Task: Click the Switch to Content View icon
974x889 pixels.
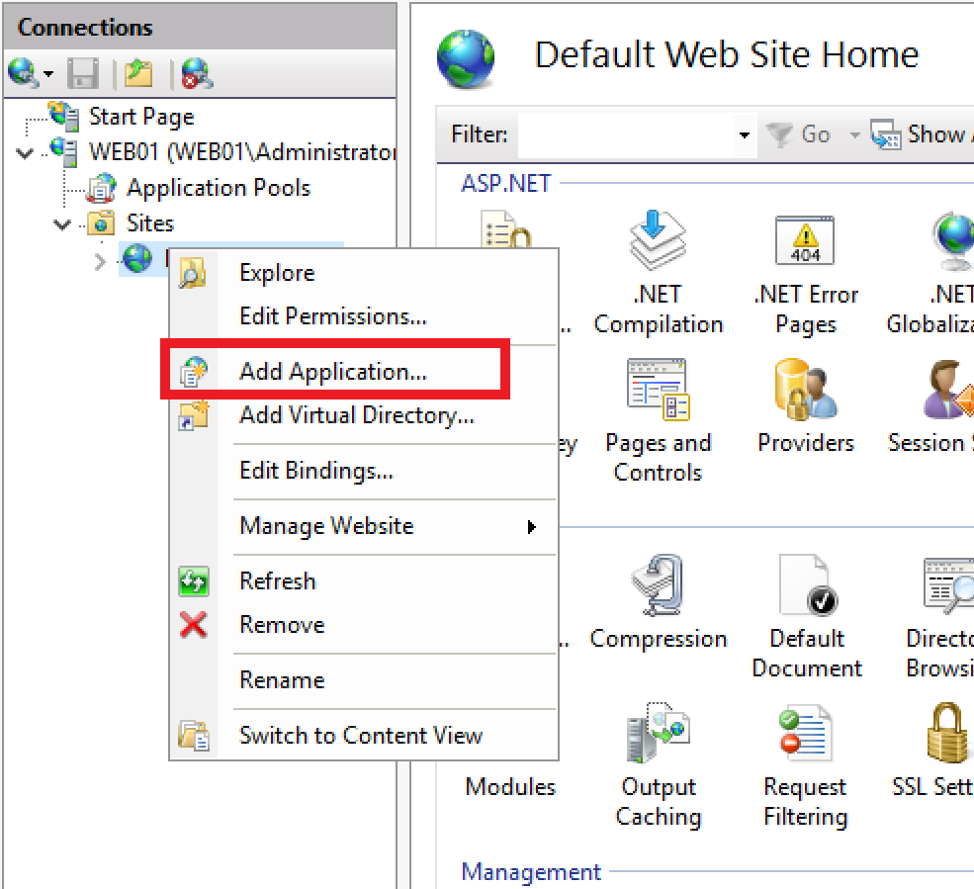Action: 194,736
